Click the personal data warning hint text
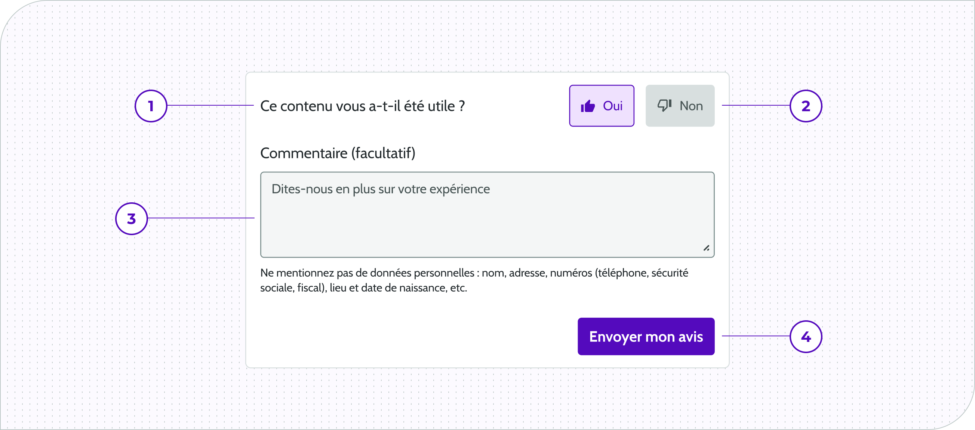The image size is (975, 430). tap(474, 280)
